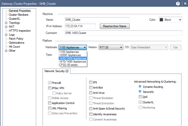Screen dimensions: 188x126
Task: Open the Color dropdown arrow
Action: click(x=180, y=20)
